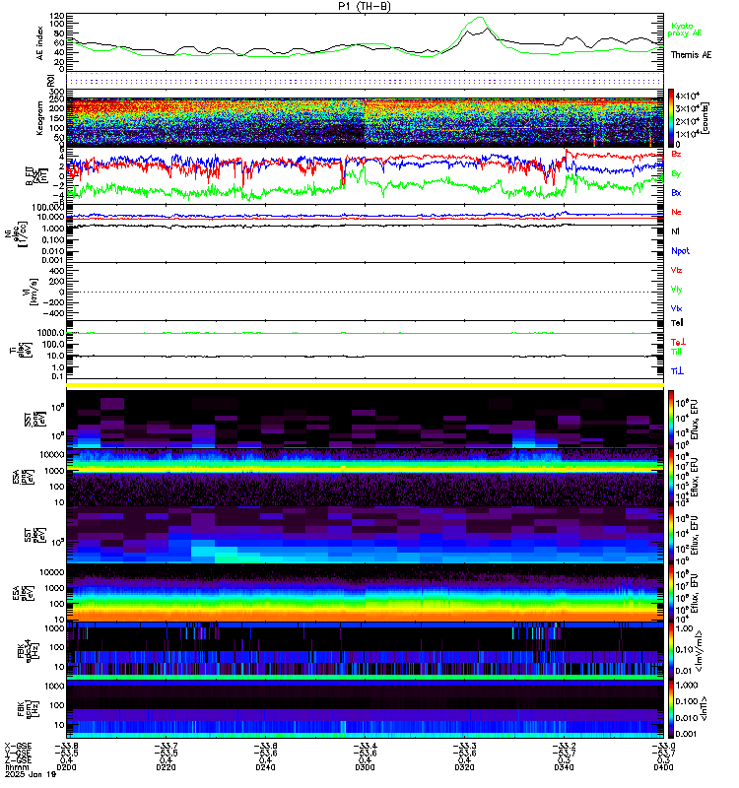Click the "0240" time axis label
The width and height of the screenshot is (739, 788).
[265, 767]
